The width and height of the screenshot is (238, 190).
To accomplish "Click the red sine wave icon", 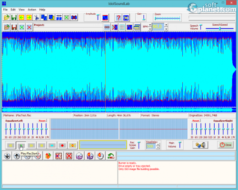I will 129,27.
